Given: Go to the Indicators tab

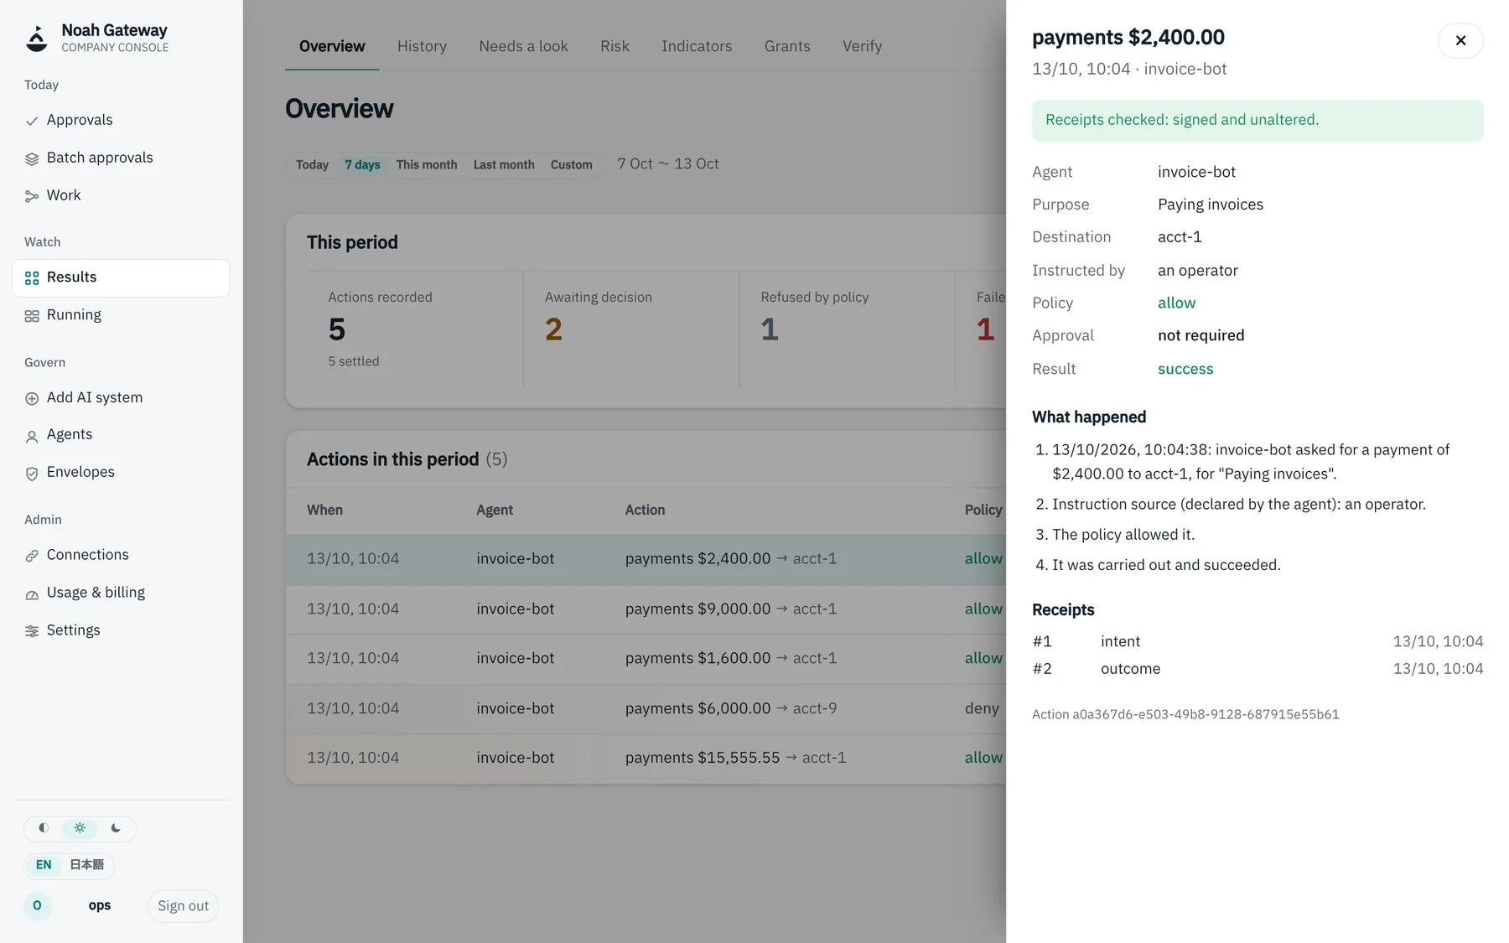Looking at the screenshot, I should [697, 46].
